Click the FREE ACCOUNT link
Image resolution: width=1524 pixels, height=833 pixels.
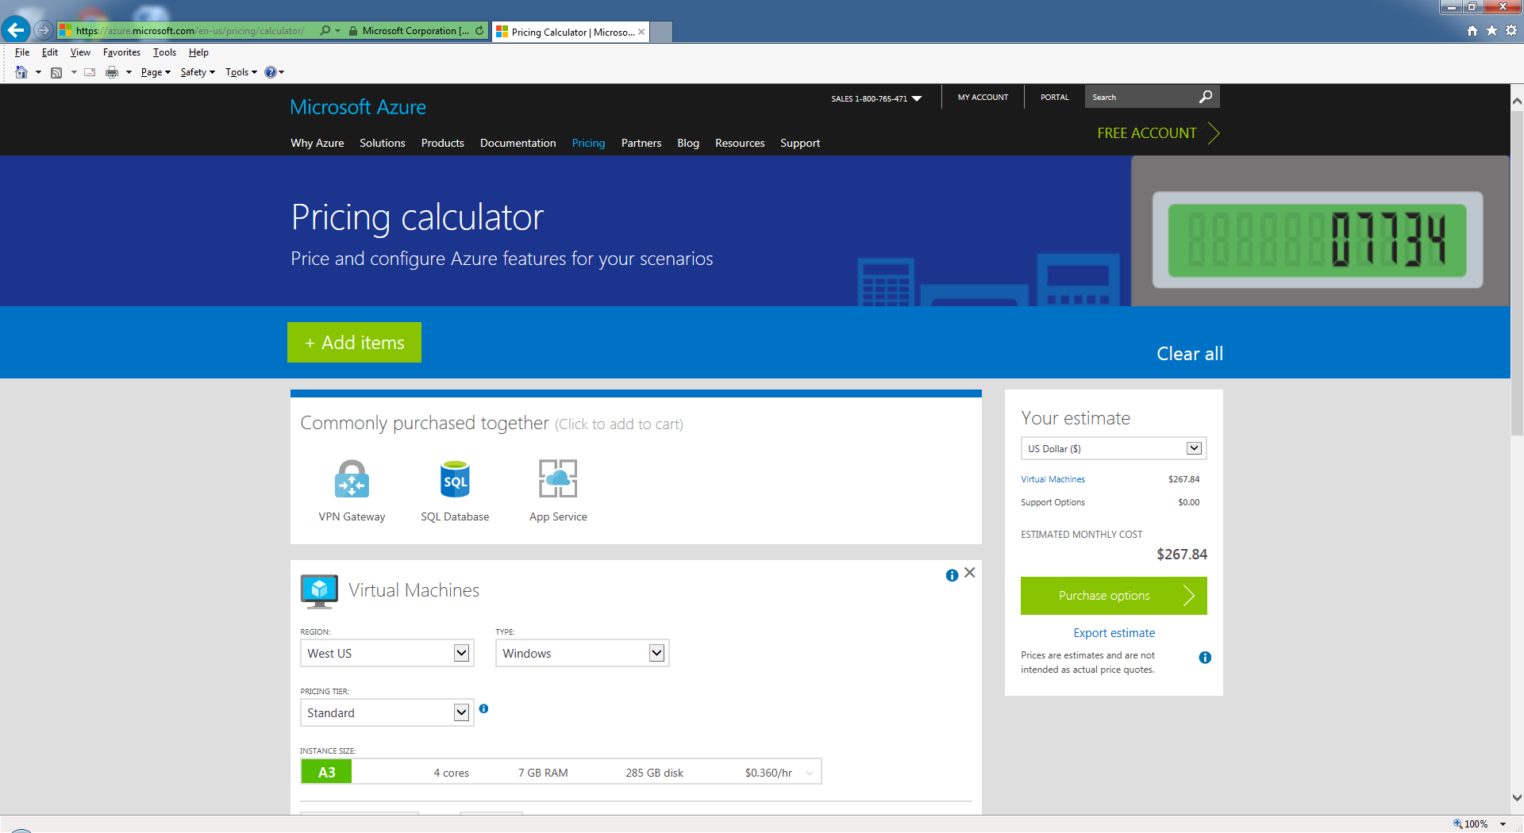coord(1146,133)
